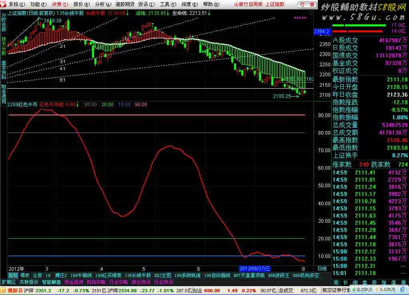Select the 199牛熊线 indicator tab

click(x=81, y=275)
